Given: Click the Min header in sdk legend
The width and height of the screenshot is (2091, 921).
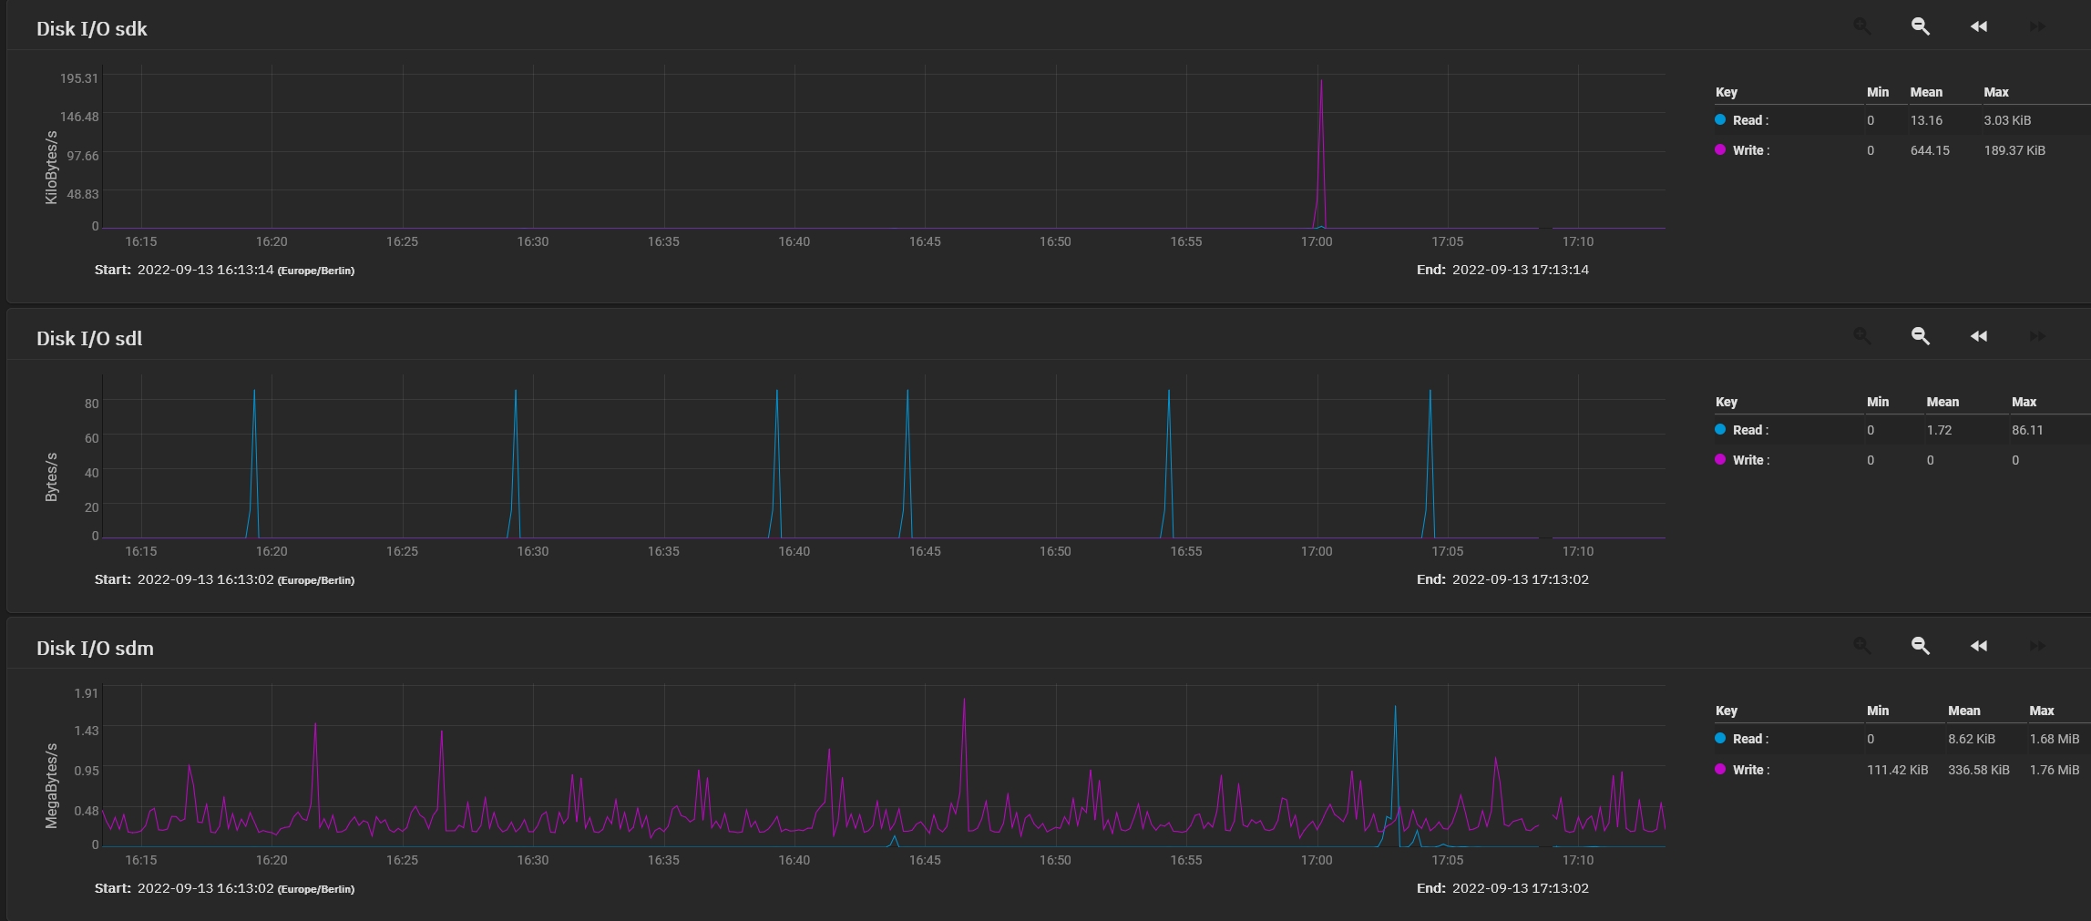Looking at the screenshot, I should pos(1878,92).
